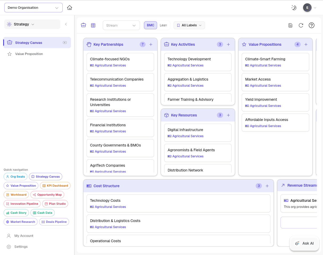The image size is (323, 255).
Task: Open the Demo Organisation dropdown
Action: point(33,8)
